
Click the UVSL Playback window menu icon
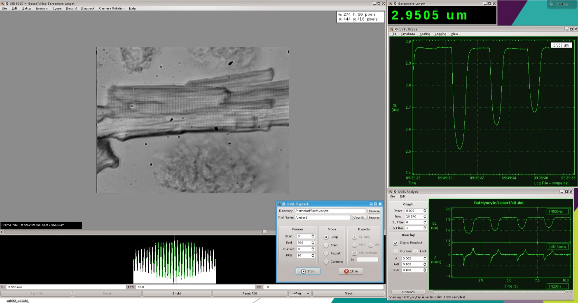tap(279, 204)
